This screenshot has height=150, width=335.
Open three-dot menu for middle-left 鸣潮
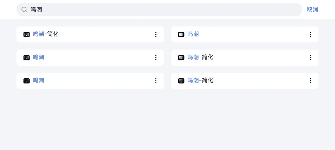click(156, 58)
